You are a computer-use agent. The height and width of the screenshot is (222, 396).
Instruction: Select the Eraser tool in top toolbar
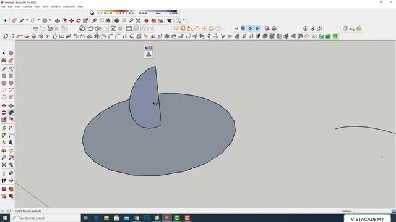pos(14,20)
